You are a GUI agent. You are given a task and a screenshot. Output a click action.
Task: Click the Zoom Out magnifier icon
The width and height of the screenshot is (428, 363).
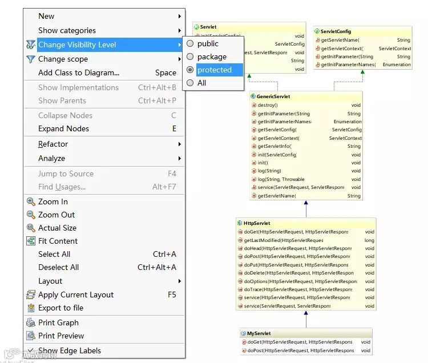(x=31, y=215)
